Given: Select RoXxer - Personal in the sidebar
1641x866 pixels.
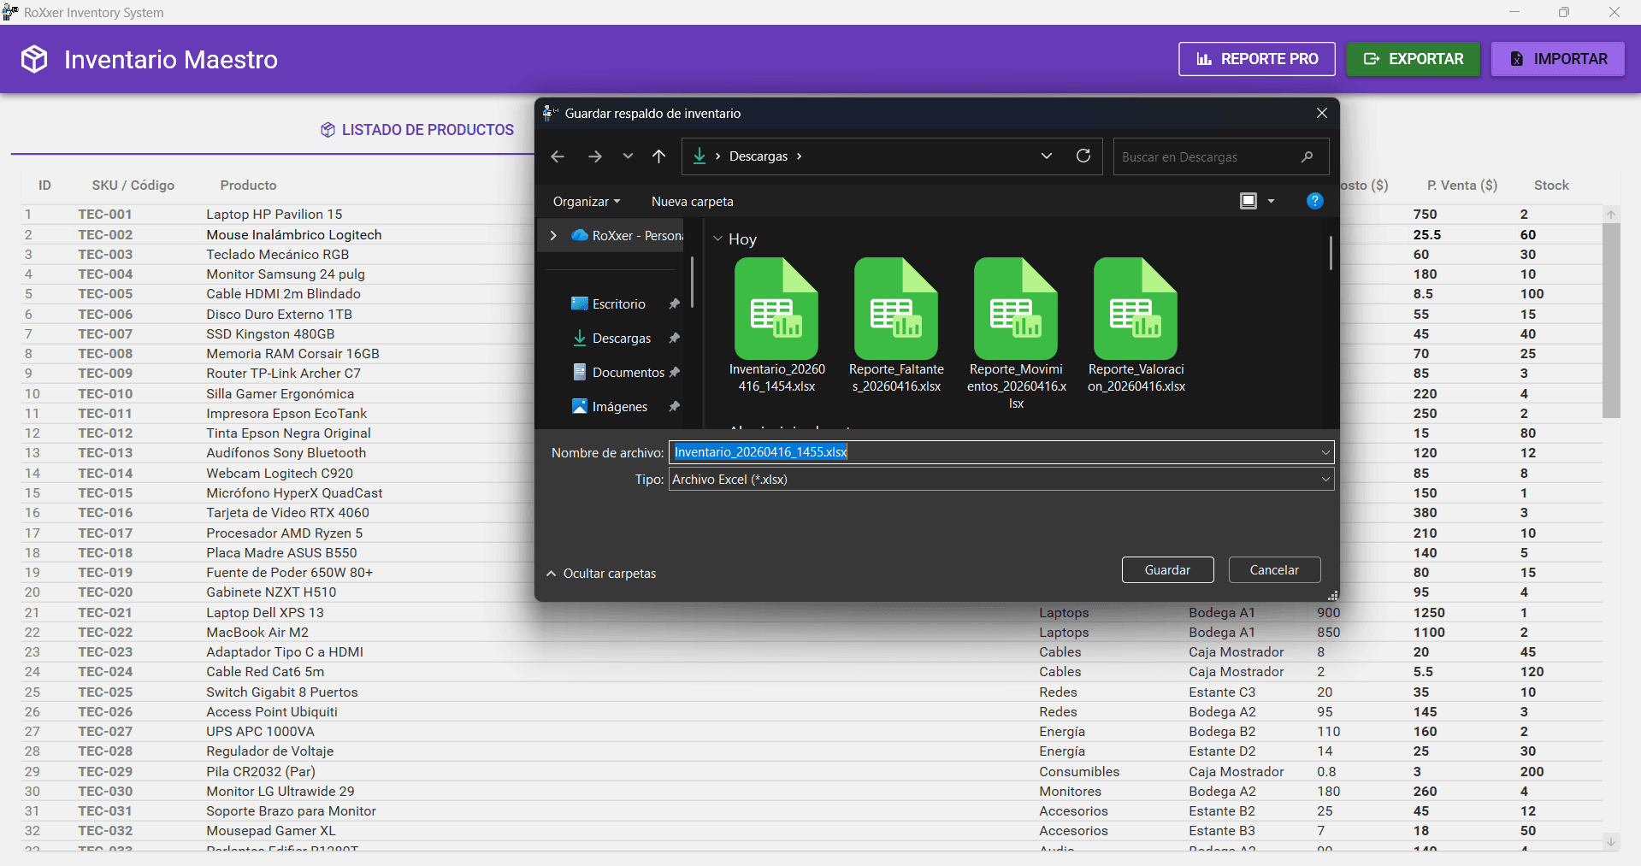Looking at the screenshot, I should pos(626,236).
